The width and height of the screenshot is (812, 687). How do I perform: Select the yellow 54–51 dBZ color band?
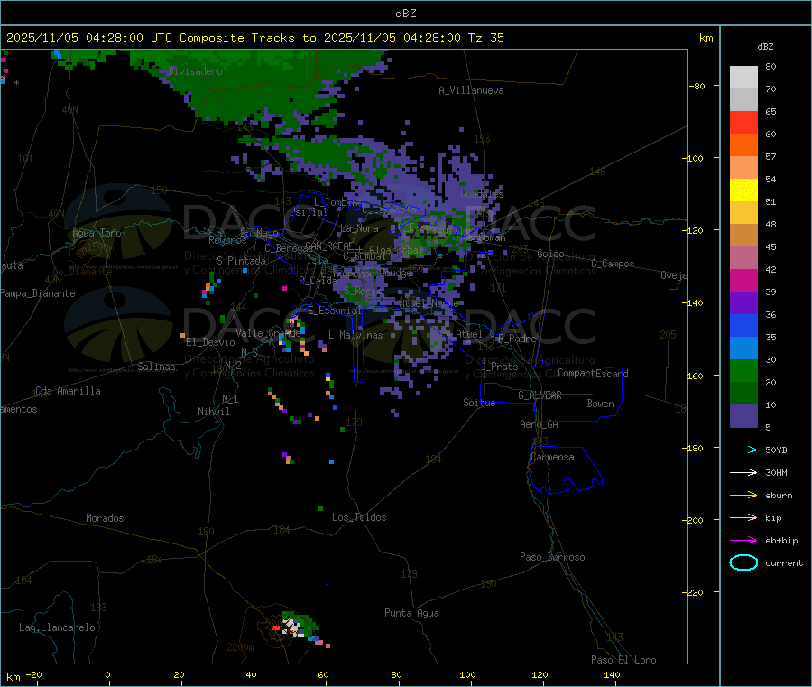point(743,190)
